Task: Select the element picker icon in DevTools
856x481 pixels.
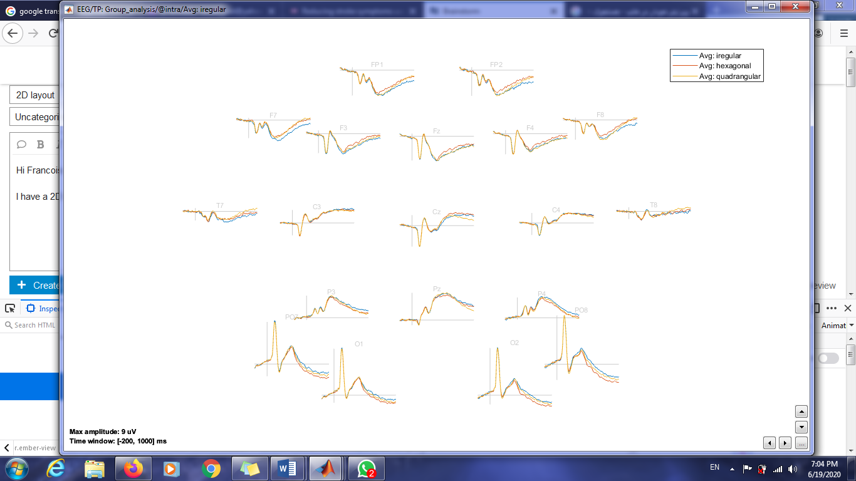Action: (10, 308)
